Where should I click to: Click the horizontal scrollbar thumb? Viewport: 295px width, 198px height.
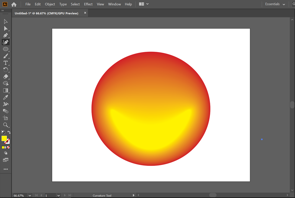coord(213,195)
